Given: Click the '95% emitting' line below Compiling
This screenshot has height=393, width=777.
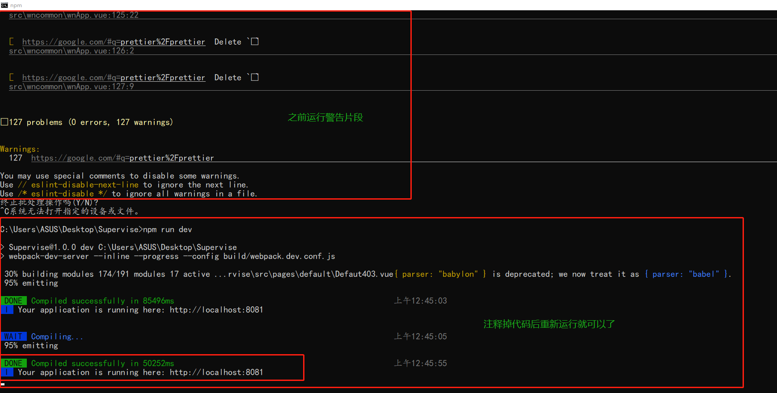Looking at the screenshot, I should (x=31, y=346).
